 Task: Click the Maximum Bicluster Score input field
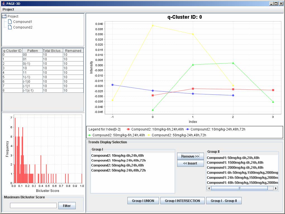point(34,205)
